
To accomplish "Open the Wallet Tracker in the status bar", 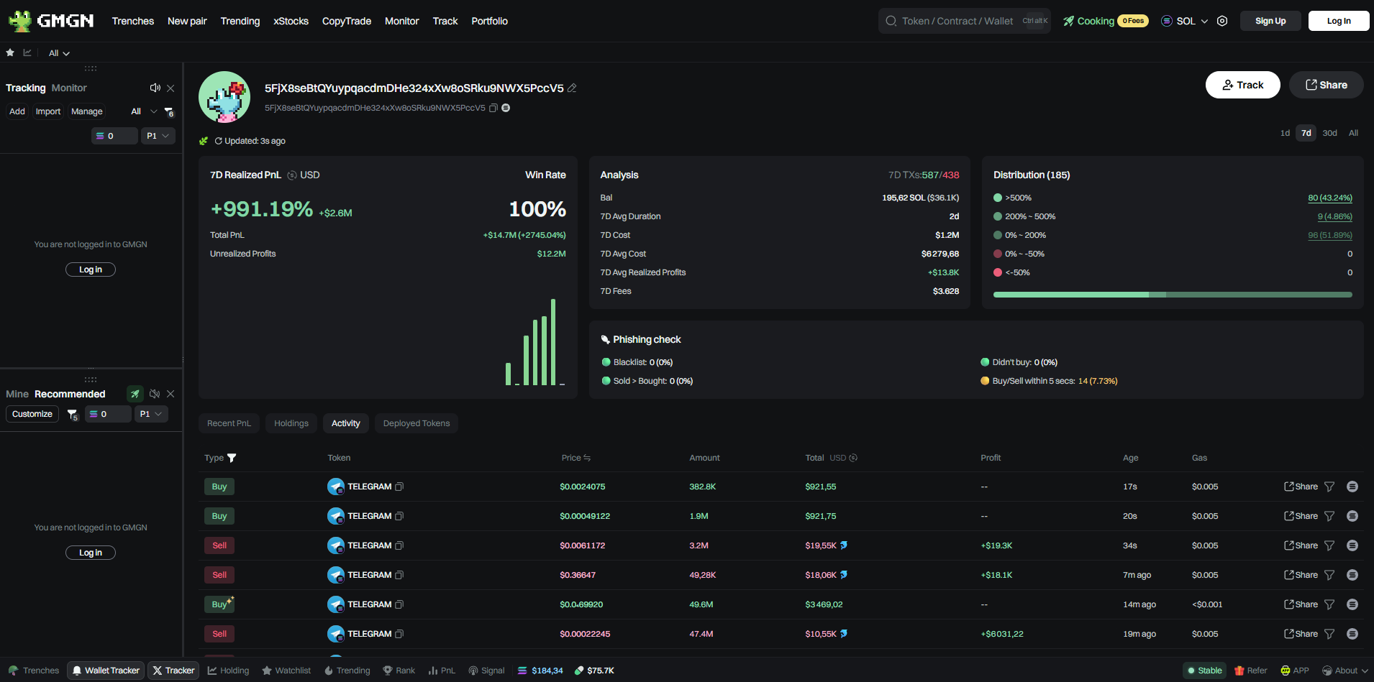I will [105, 671].
